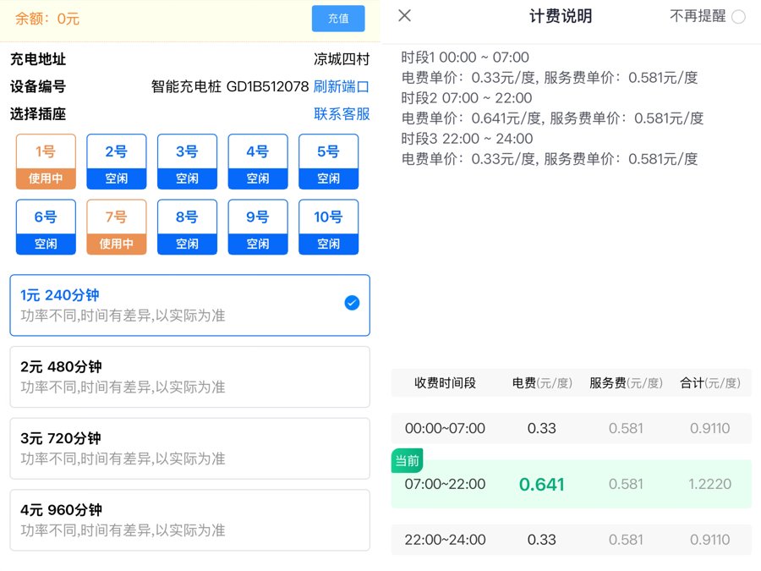Select socket 3号 (空闲)
761x571 pixels.
(x=187, y=162)
